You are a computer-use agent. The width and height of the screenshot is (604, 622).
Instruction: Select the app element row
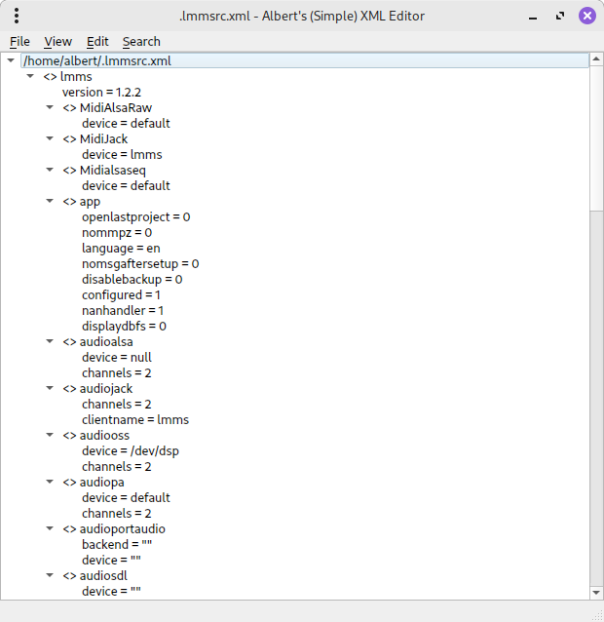(x=81, y=202)
